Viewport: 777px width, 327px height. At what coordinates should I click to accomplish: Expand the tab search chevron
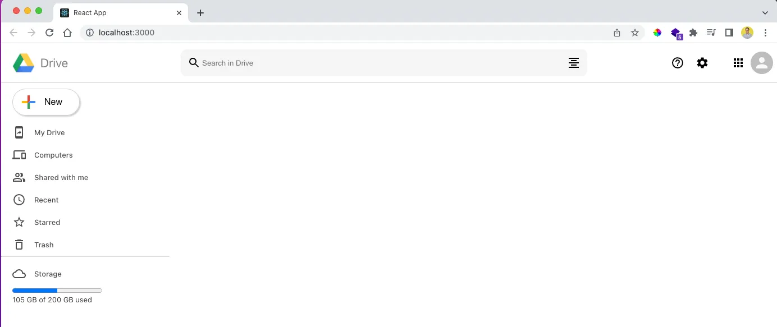click(x=765, y=12)
